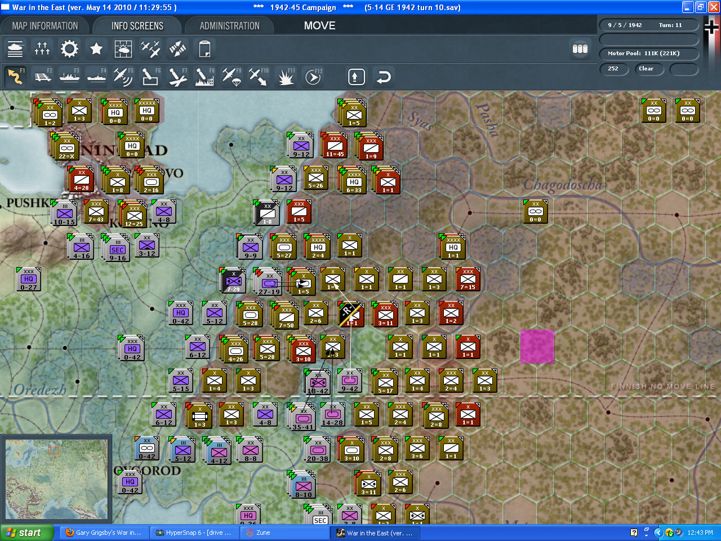Open the losses screen with crosses icon
The width and height of the screenshot is (721, 541).
42,49
